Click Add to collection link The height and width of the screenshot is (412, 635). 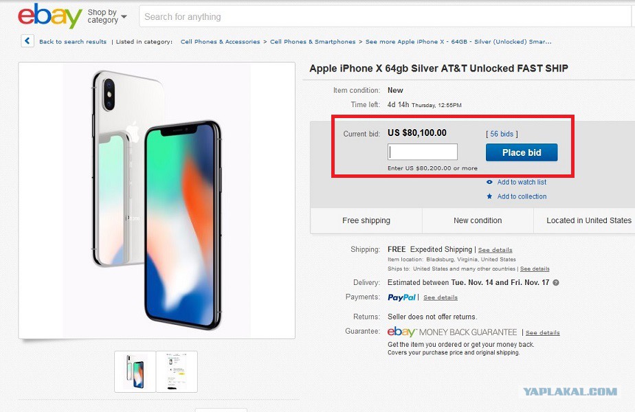[522, 196]
